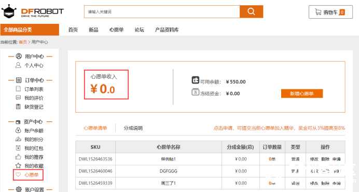Viewport: 359px width, 192px height.
Task: Click 删除 for row DWL1526459339
Action: pyautogui.click(x=325, y=183)
